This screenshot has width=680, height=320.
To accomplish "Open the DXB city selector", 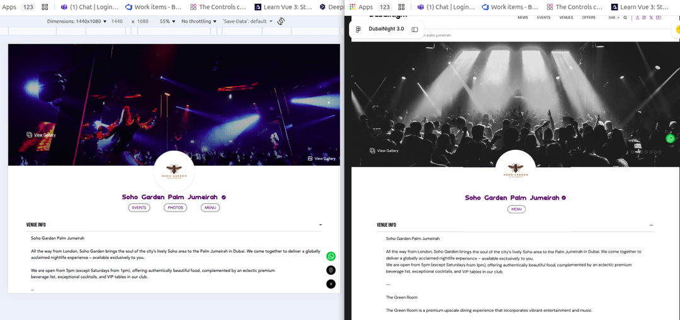I will point(613,18).
